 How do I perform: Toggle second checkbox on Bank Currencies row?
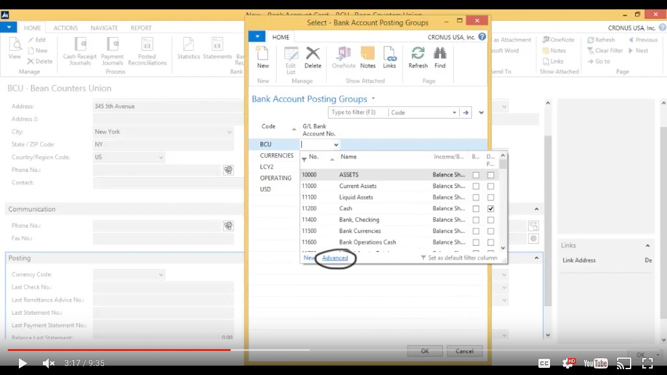pyautogui.click(x=491, y=231)
